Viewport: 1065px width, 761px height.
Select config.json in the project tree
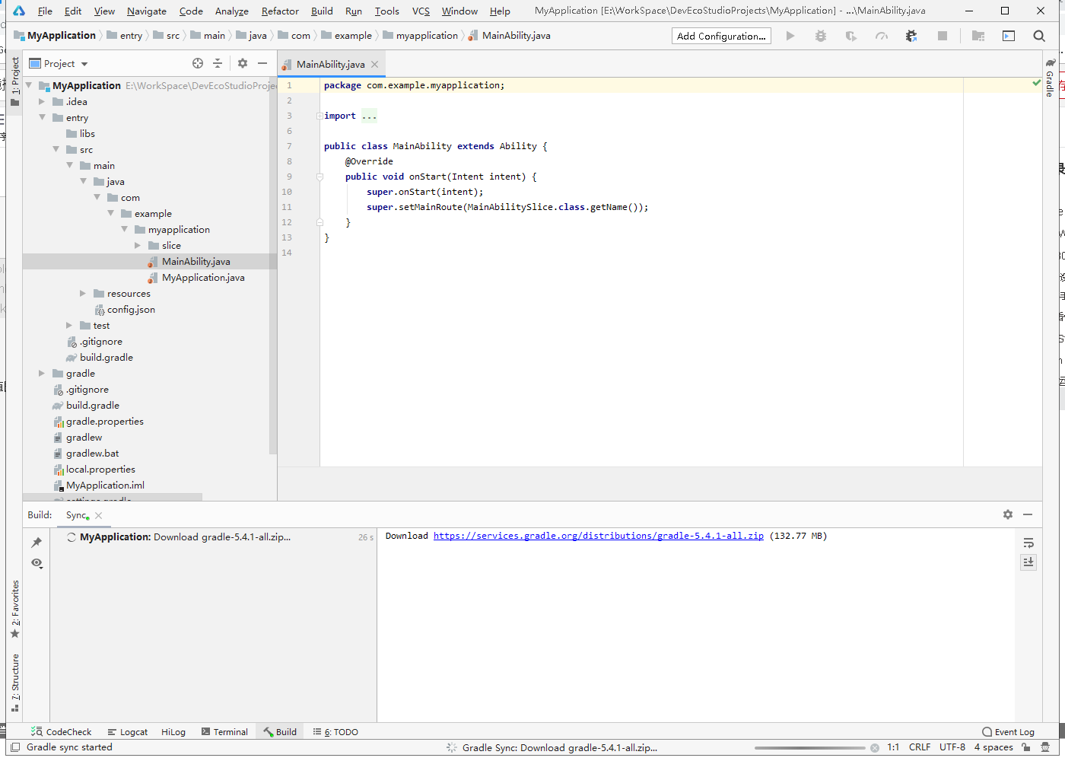pyautogui.click(x=131, y=309)
